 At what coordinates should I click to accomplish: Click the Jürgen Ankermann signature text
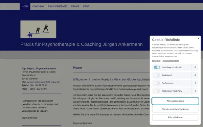[82, 123]
